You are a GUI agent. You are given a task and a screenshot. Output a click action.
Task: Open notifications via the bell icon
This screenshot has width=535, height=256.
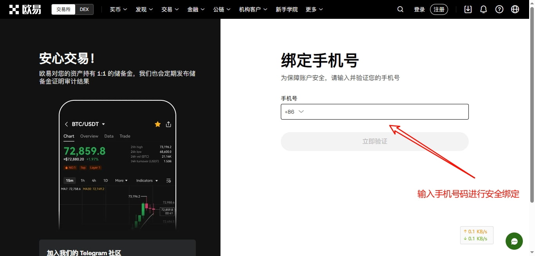(x=483, y=9)
